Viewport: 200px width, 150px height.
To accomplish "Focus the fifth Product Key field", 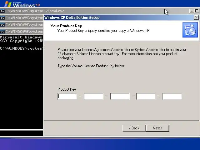I will [172, 96].
